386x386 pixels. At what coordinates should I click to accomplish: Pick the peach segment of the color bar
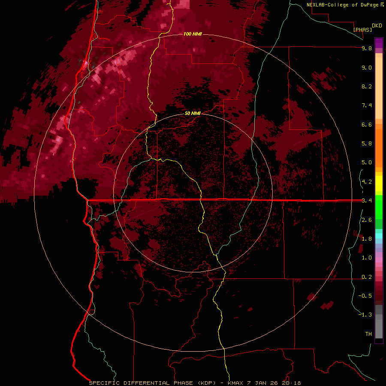coord(379,88)
